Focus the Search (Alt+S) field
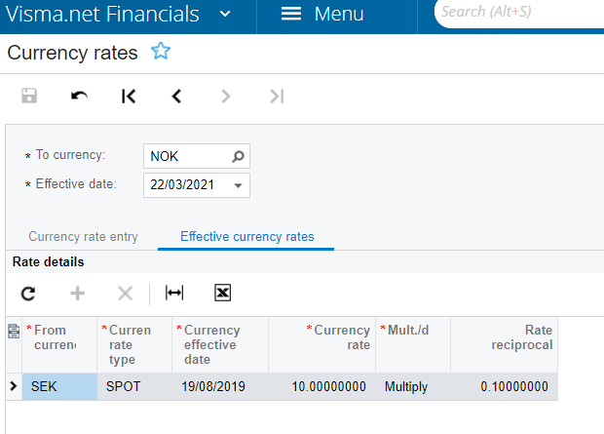This screenshot has height=434, width=604. (x=520, y=12)
